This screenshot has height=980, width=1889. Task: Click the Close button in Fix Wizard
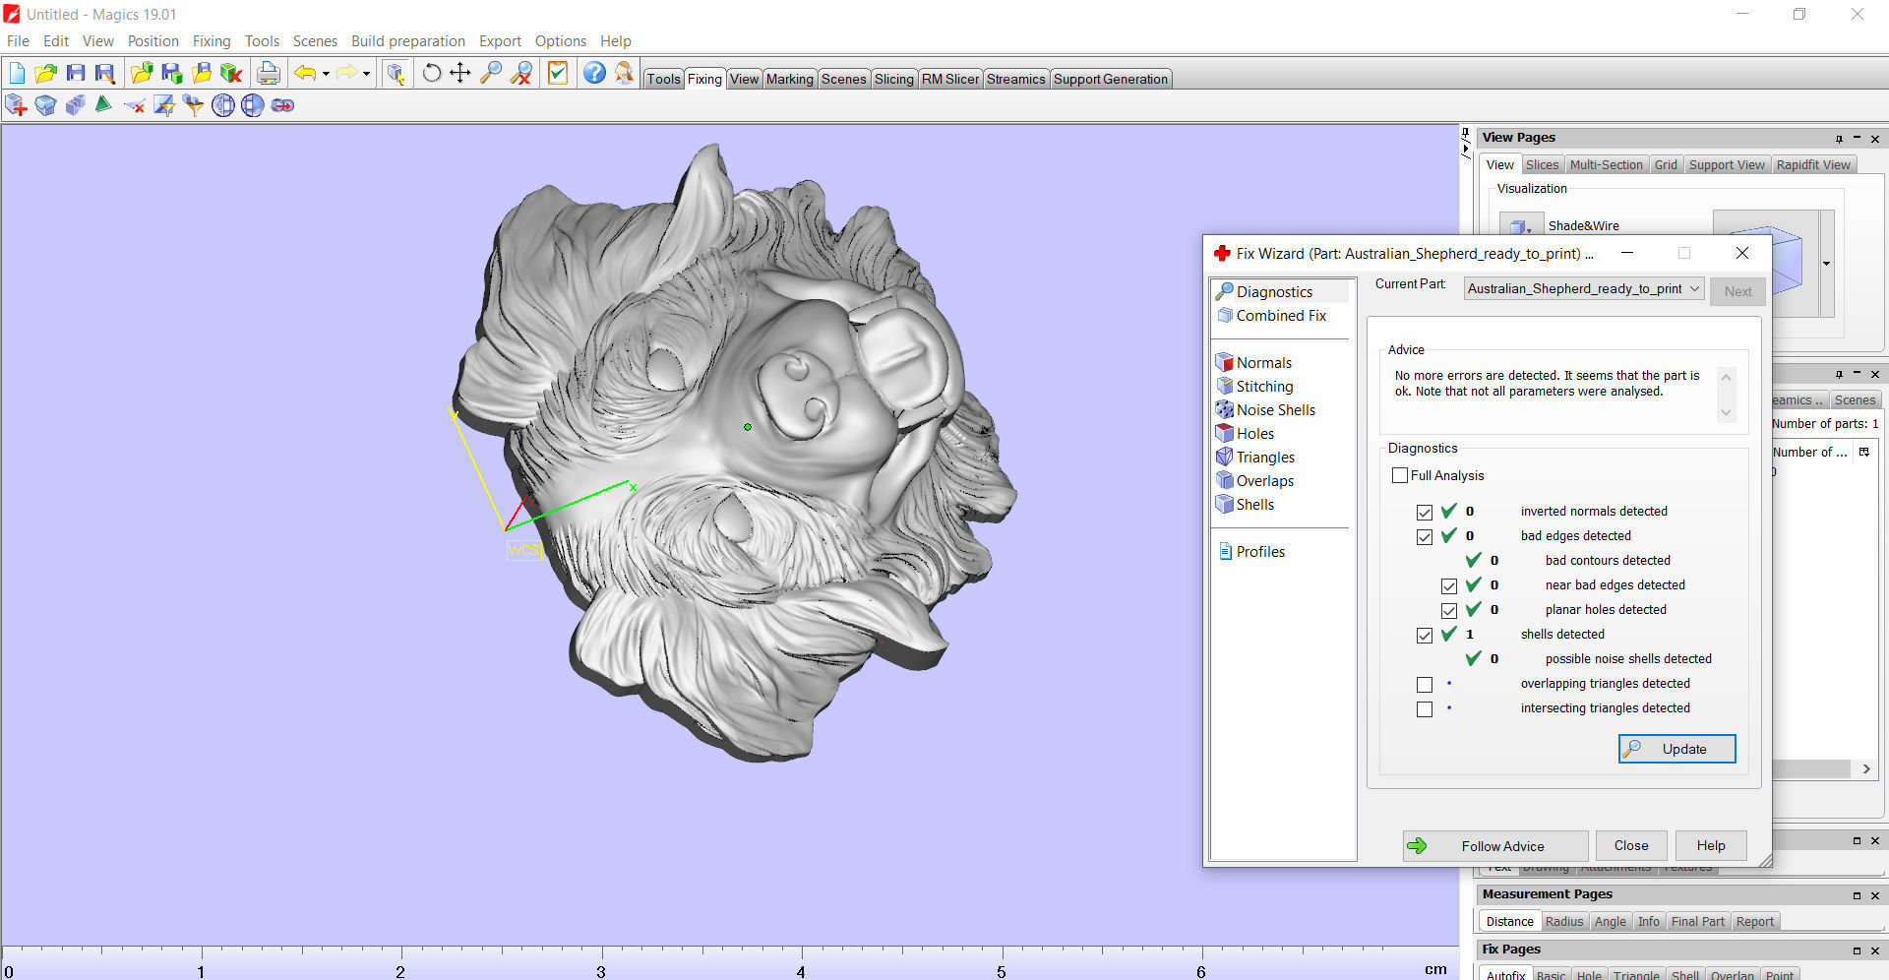(x=1631, y=846)
